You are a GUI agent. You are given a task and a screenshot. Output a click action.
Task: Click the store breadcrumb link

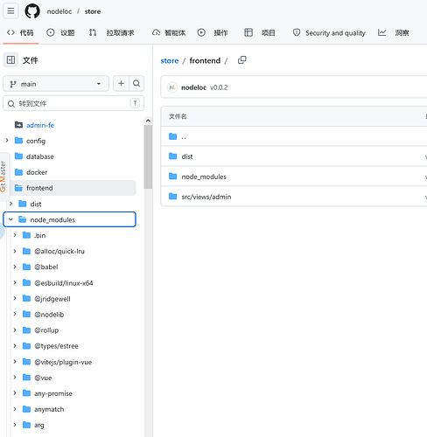(x=170, y=60)
